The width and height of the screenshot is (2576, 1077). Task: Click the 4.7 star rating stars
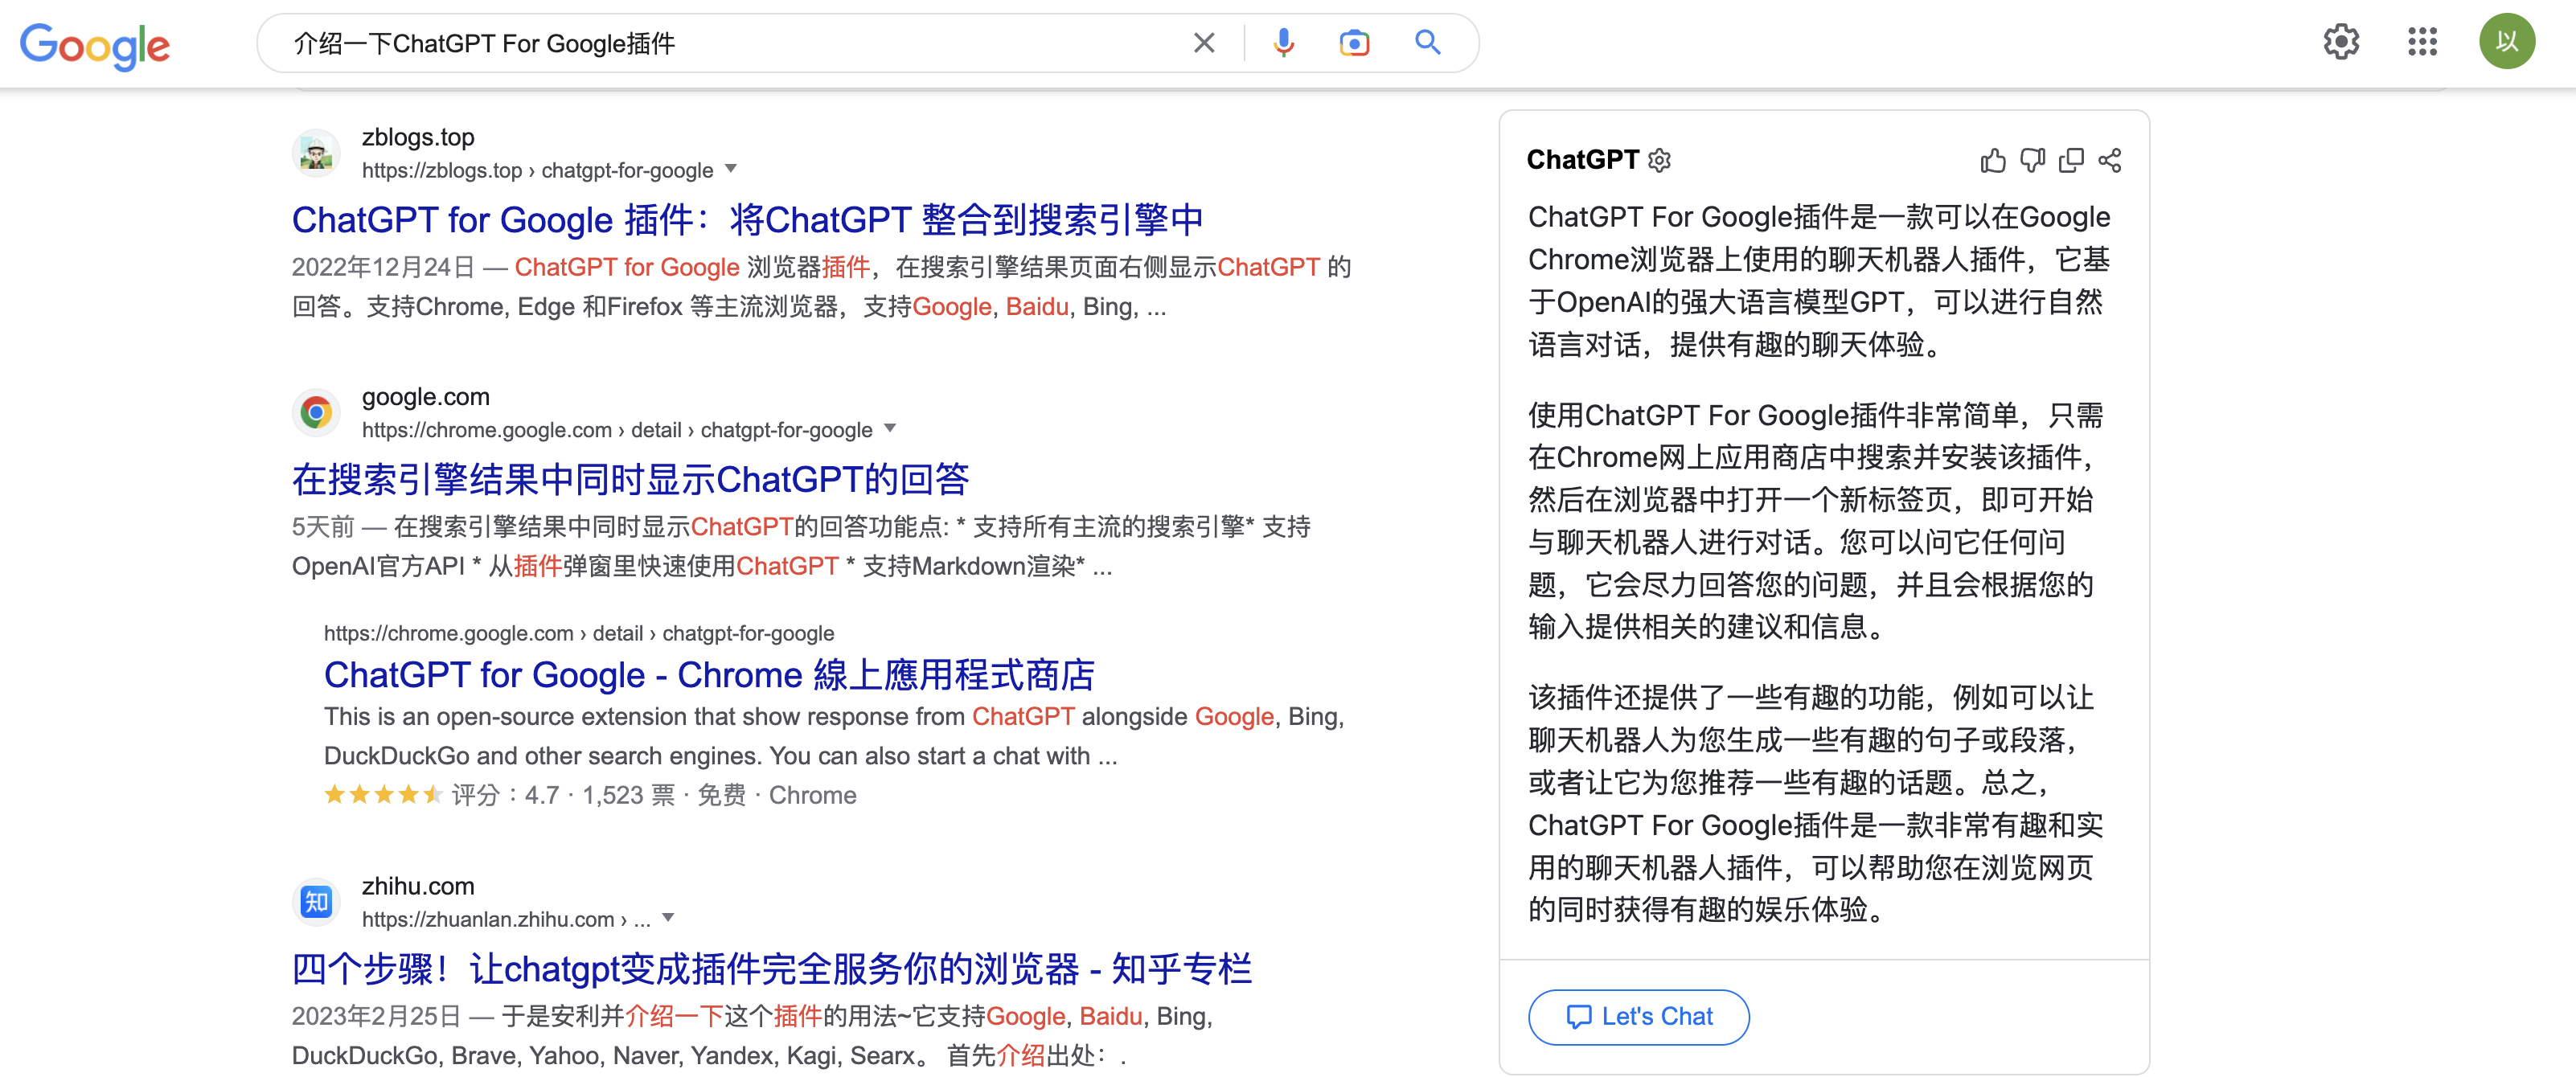coord(383,795)
